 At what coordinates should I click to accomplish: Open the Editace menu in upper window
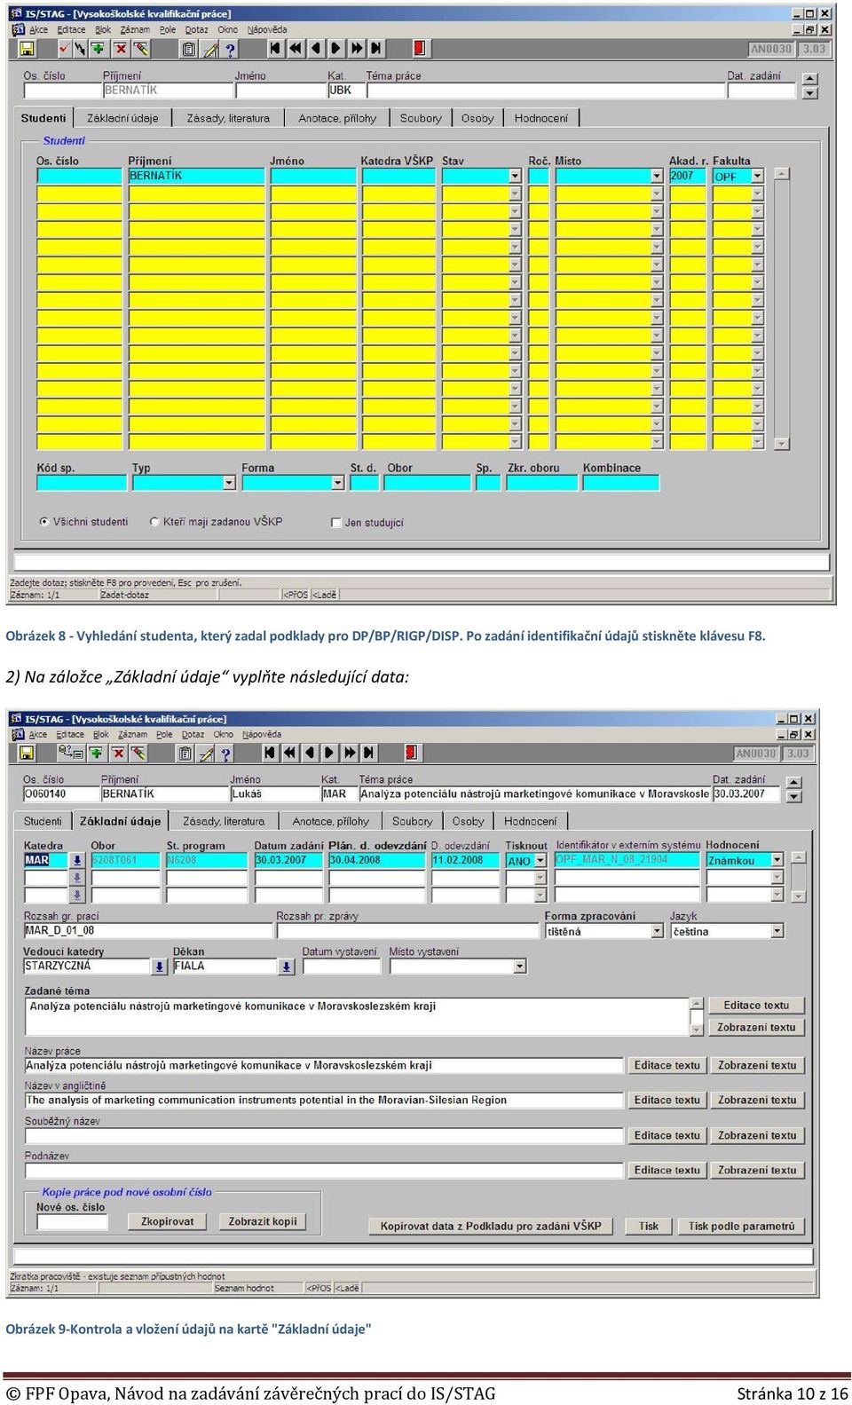pyautogui.click(x=71, y=29)
